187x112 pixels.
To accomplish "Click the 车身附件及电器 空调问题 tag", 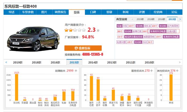I will 163,31.
